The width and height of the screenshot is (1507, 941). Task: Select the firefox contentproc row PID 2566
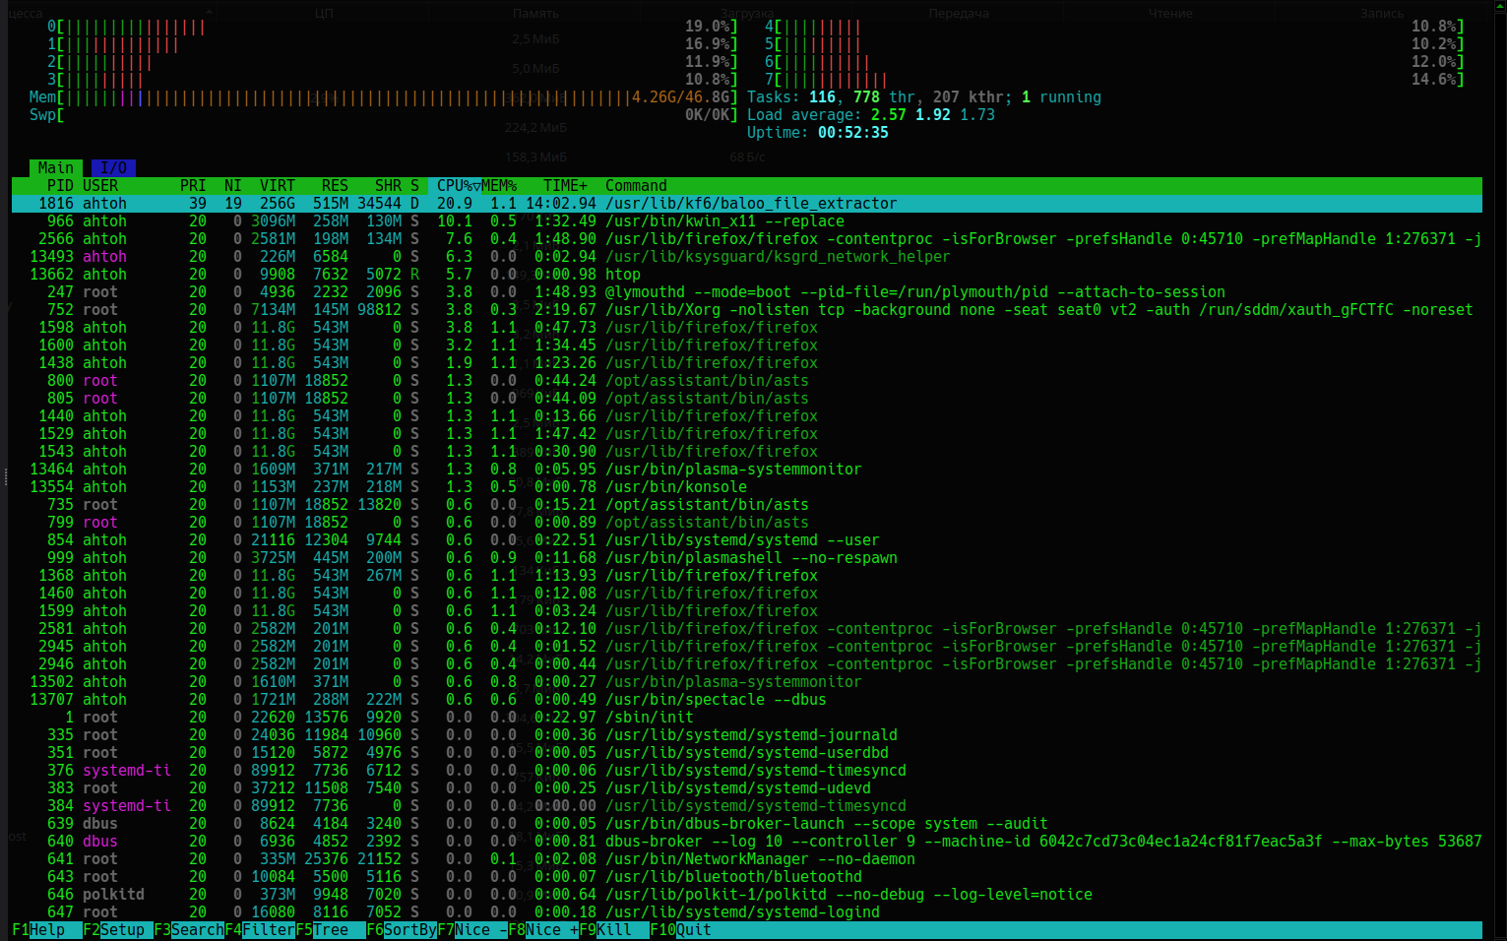tap(747, 239)
